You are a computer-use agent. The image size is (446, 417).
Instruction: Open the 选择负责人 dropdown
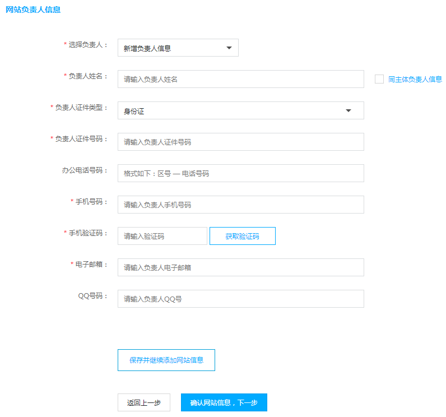(x=178, y=48)
